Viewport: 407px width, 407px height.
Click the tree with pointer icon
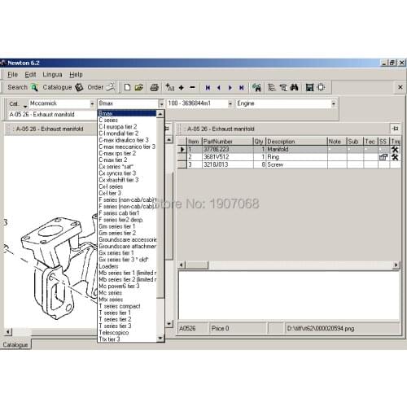pos(283,87)
